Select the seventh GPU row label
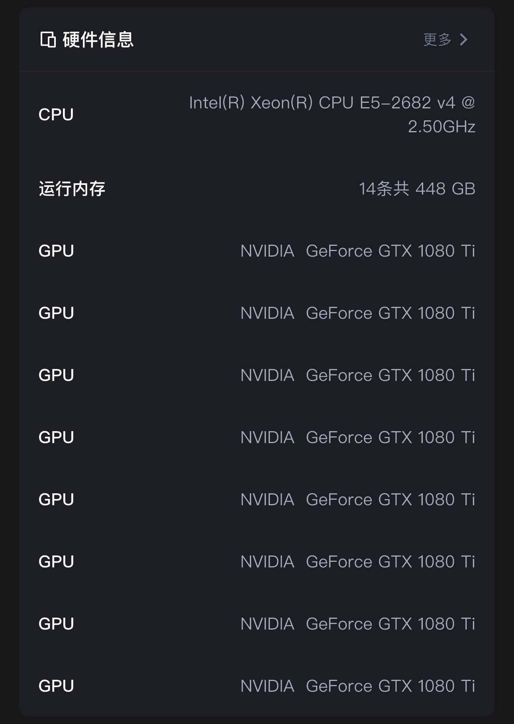The image size is (514, 724). [x=56, y=624]
